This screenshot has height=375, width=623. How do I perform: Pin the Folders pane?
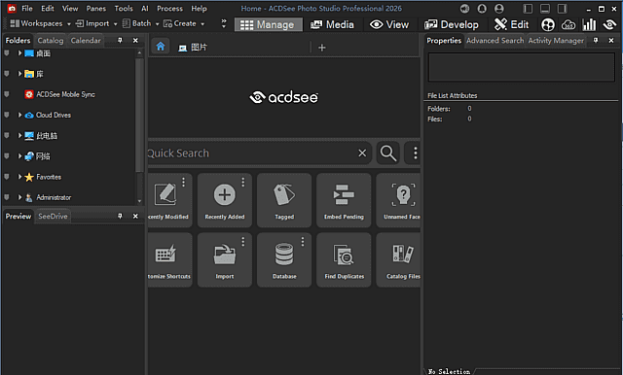tap(120, 40)
